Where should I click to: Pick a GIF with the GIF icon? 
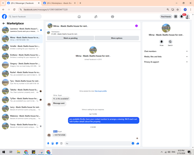coord(61,143)
